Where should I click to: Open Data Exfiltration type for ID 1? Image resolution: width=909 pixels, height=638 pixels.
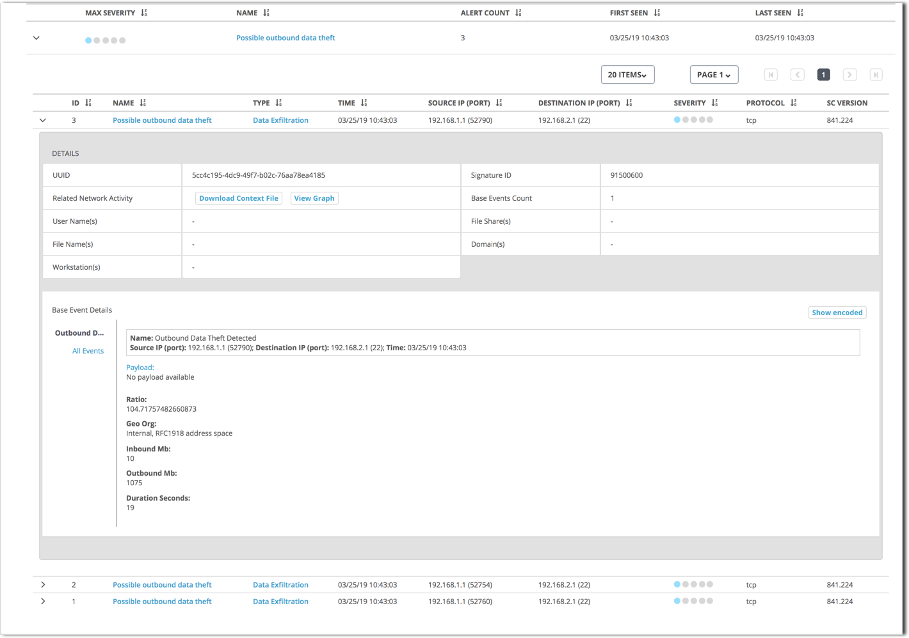coord(280,602)
